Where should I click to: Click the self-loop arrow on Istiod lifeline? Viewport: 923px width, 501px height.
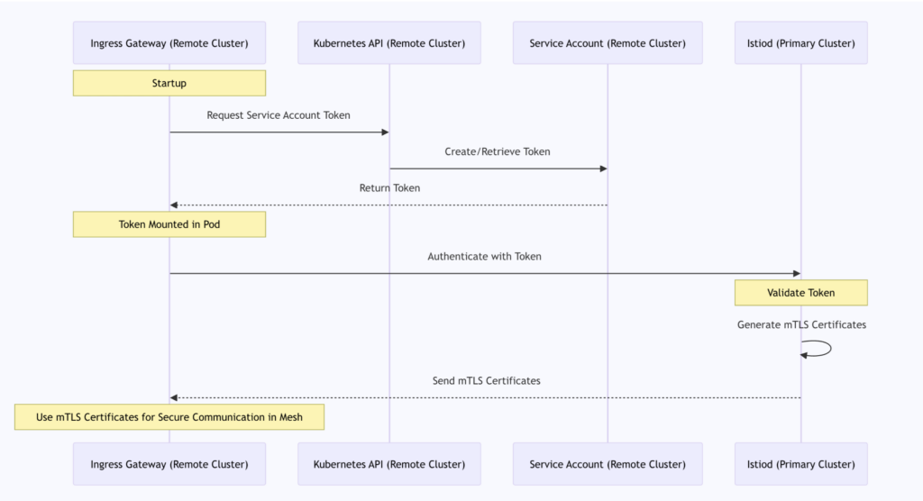tap(822, 349)
